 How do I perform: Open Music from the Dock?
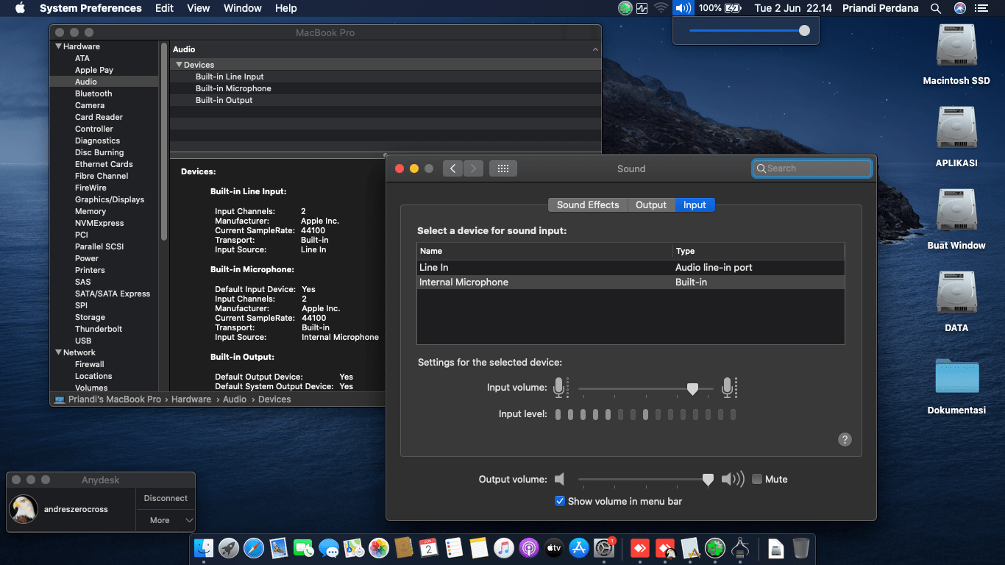[x=504, y=547]
